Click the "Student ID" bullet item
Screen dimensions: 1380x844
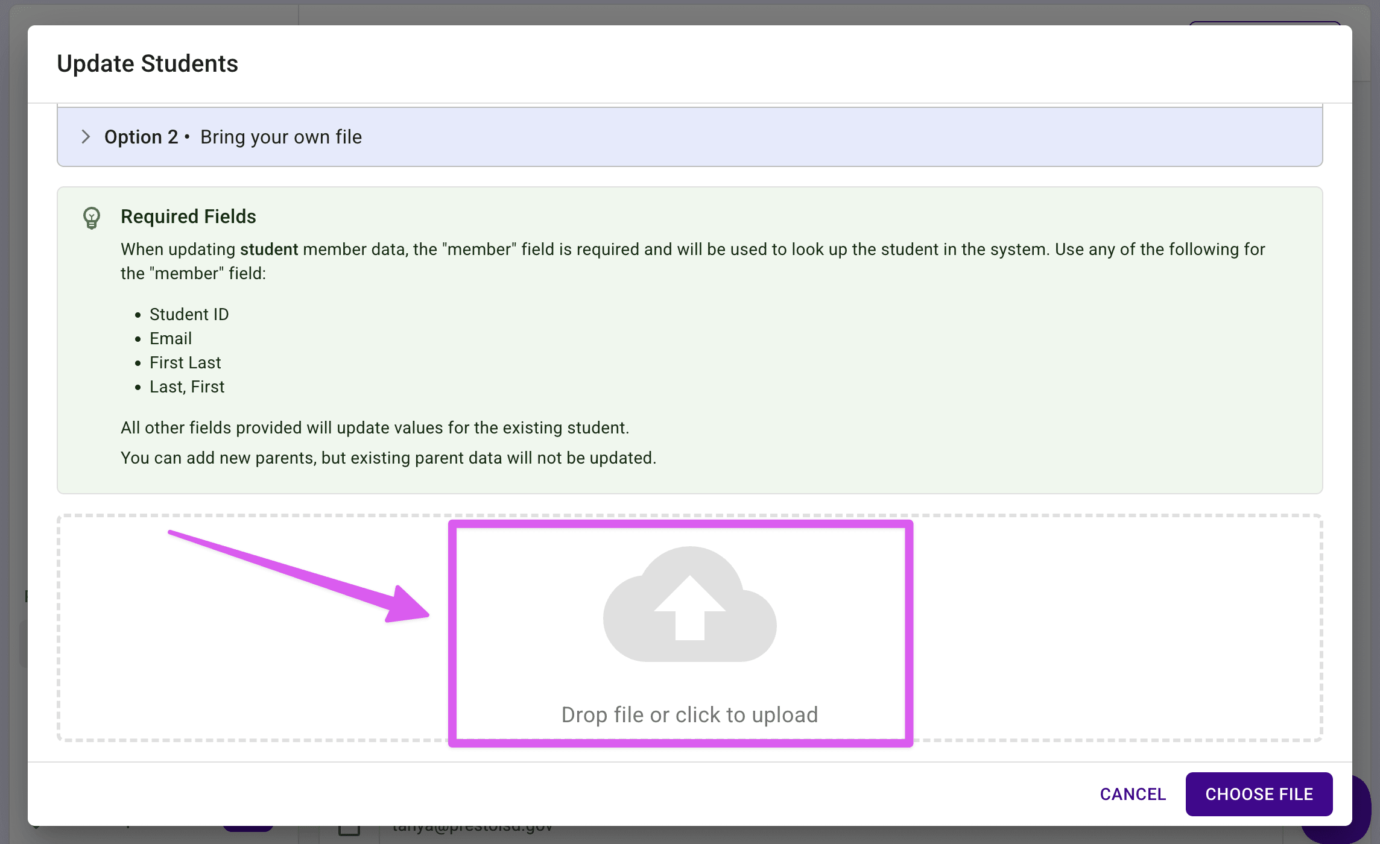(x=189, y=314)
